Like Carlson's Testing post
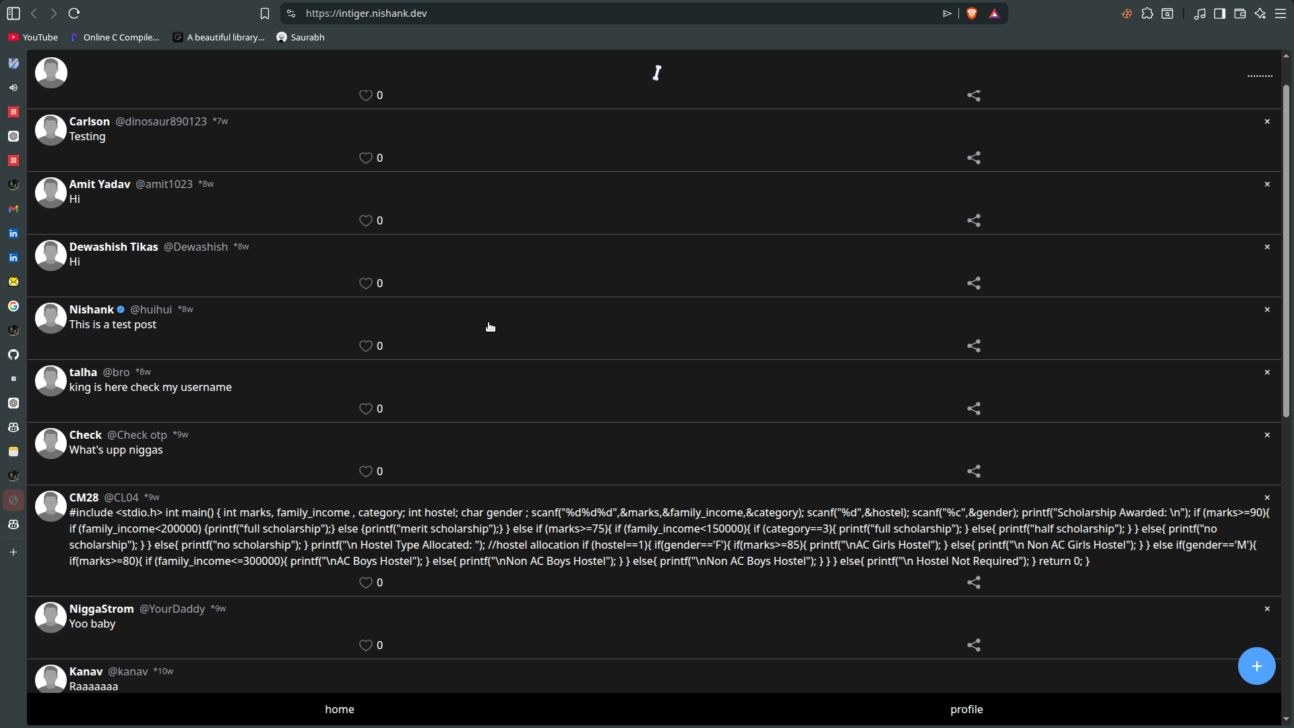This screenshot has width=1294, height=728. [365, 158]
